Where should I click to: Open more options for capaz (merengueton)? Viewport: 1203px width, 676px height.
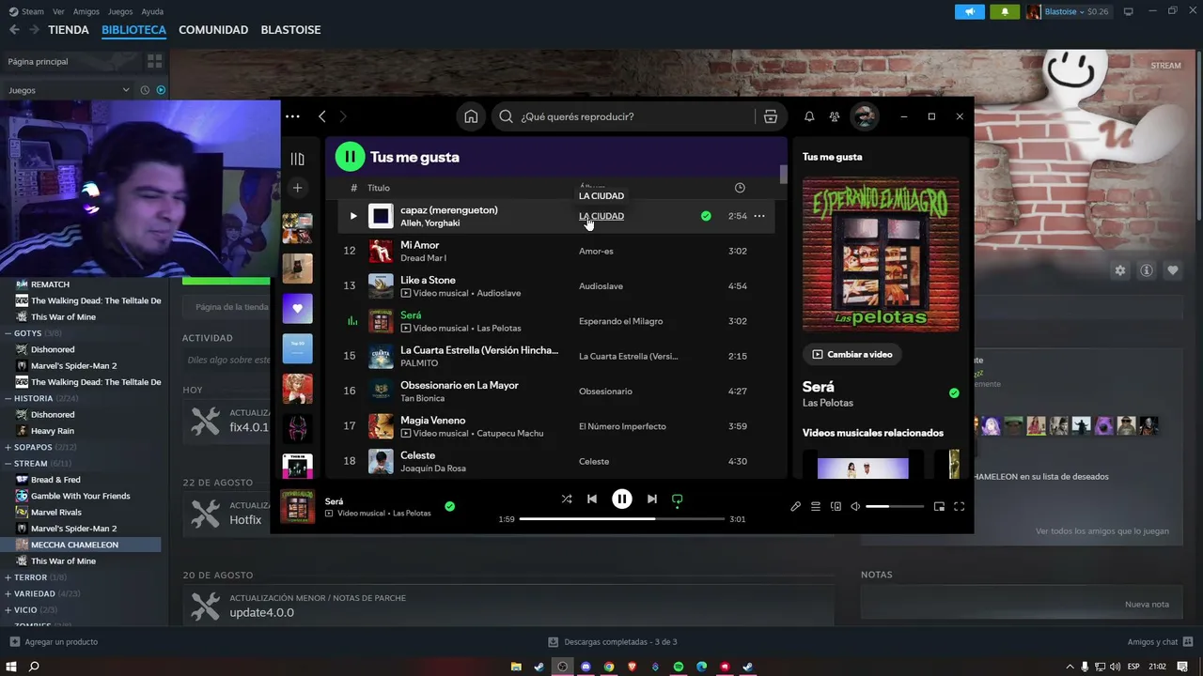click(759, 216)
